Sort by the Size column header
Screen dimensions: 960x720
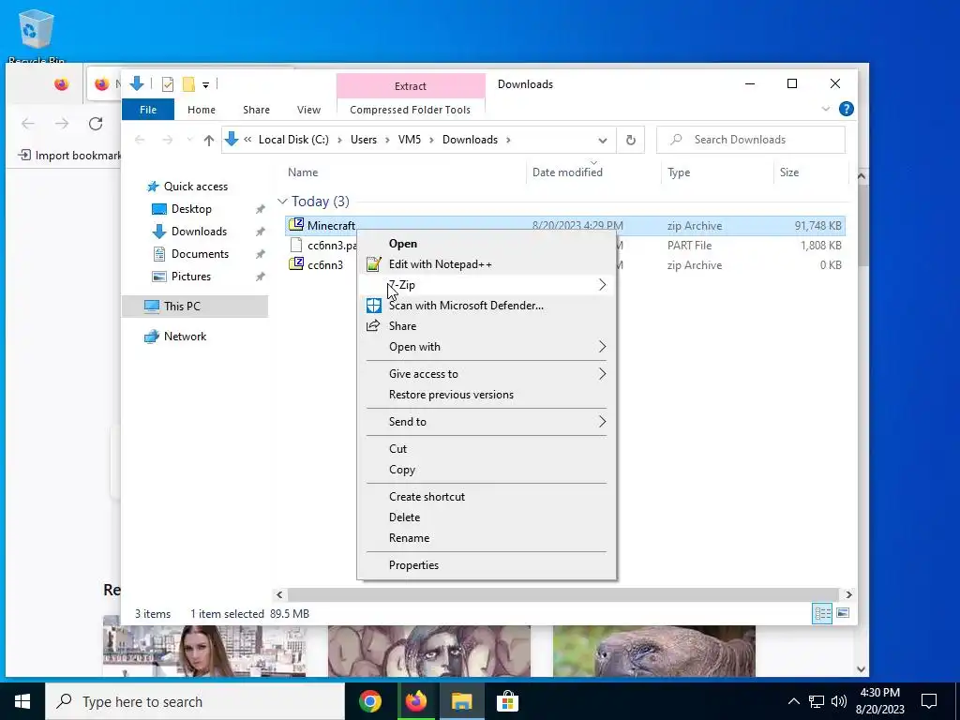(x=789, y=172)
